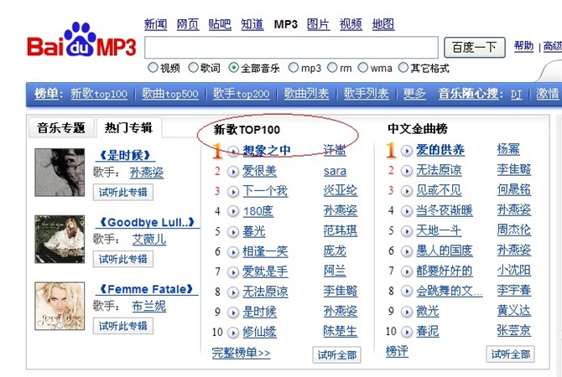This screenshot has width=562, height=377.
Task: Open artist link 布兰妮
Action: click(149, 306)
